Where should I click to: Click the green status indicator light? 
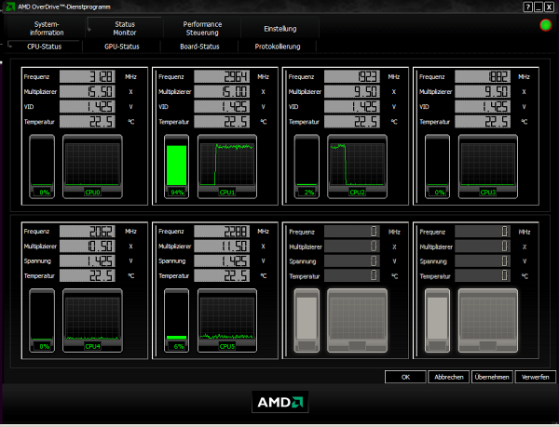click(545, 23)
